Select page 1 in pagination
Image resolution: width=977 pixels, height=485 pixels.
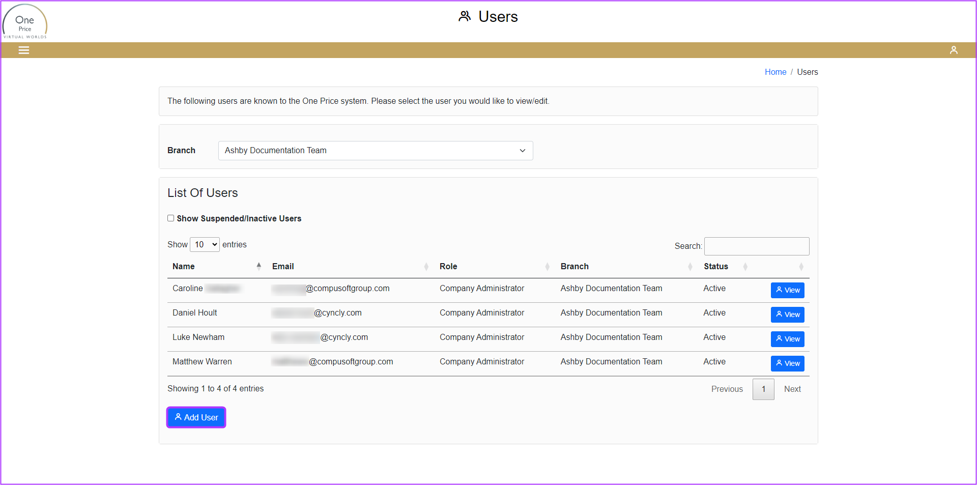point(763,389)
